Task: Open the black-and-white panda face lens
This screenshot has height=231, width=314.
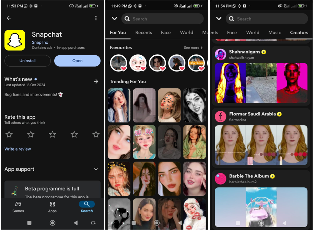Action: 195,106
